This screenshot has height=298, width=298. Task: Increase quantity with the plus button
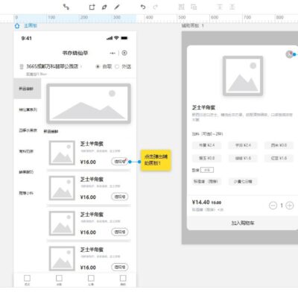[290, 206]
